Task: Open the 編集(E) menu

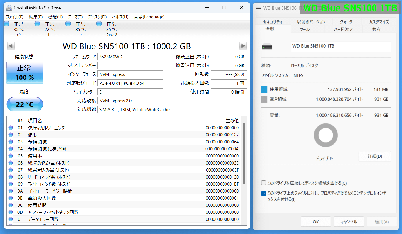Action: point(36,17)
